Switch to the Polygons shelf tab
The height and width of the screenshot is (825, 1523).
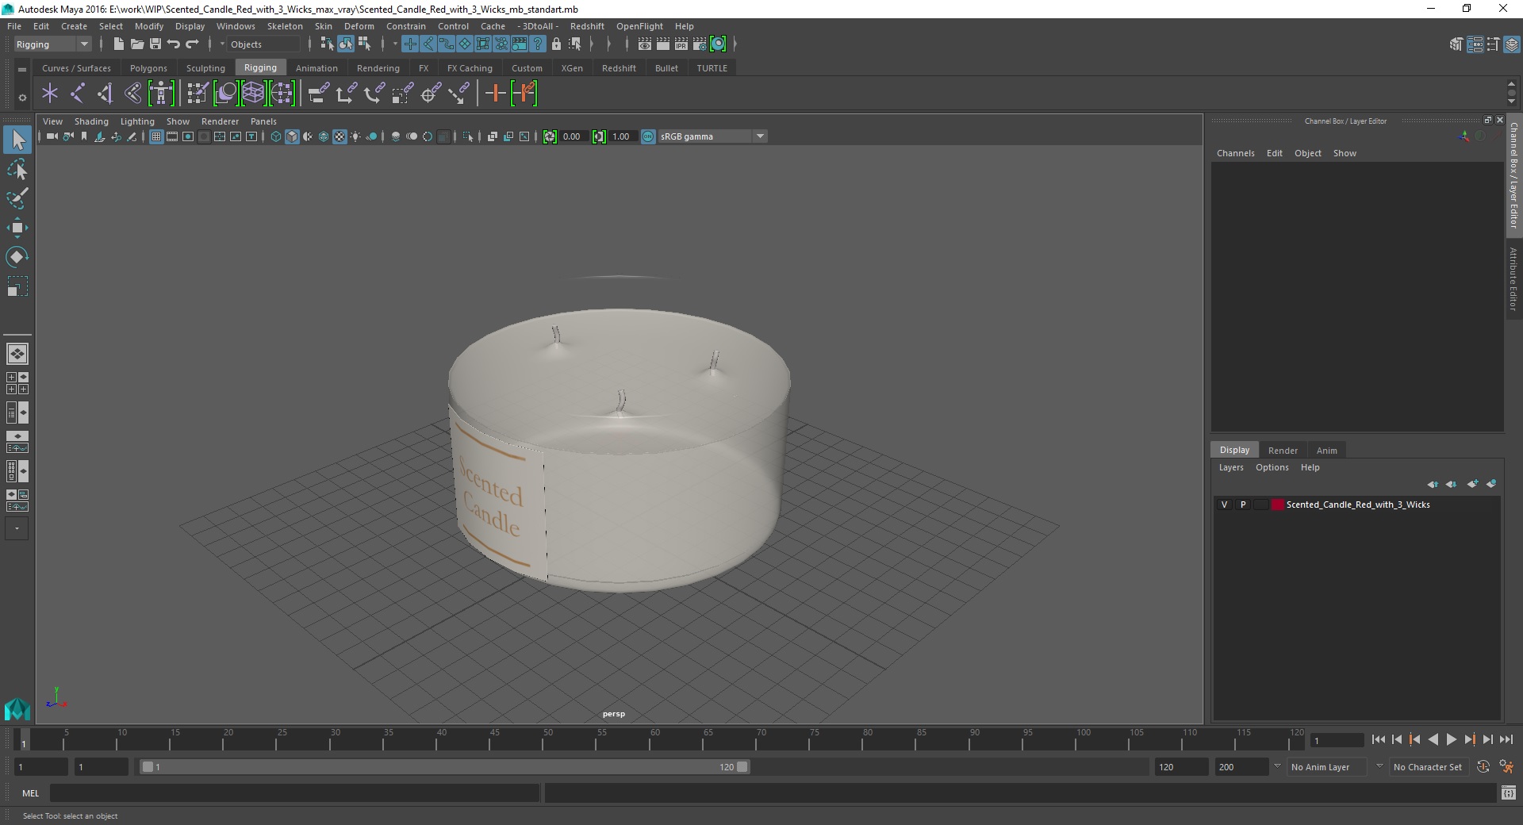[x=148, y=68]
